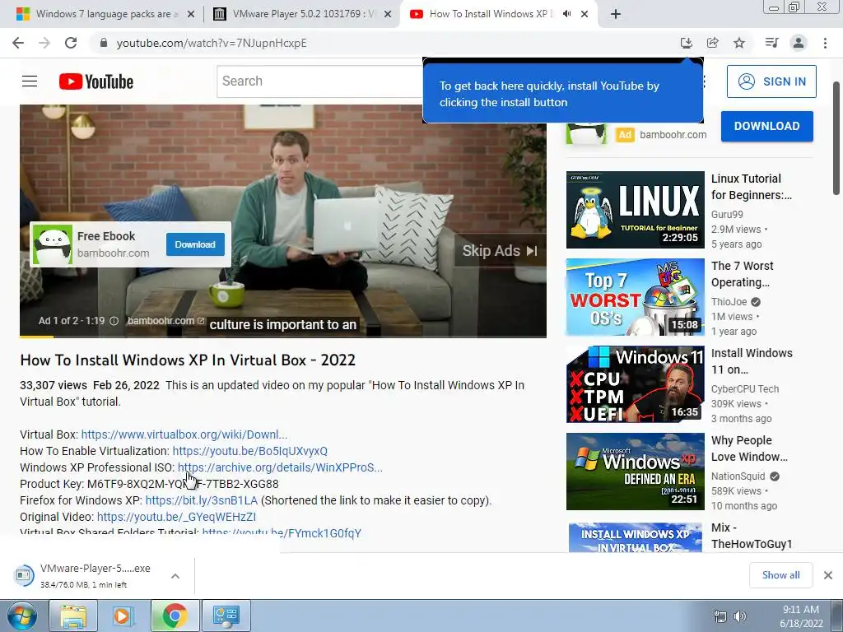Share this page icon in address bar

point(712,43)
